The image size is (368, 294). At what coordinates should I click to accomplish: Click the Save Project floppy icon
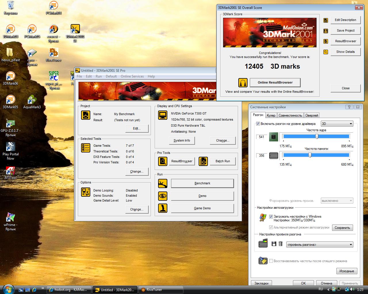[x=326, y=31]
